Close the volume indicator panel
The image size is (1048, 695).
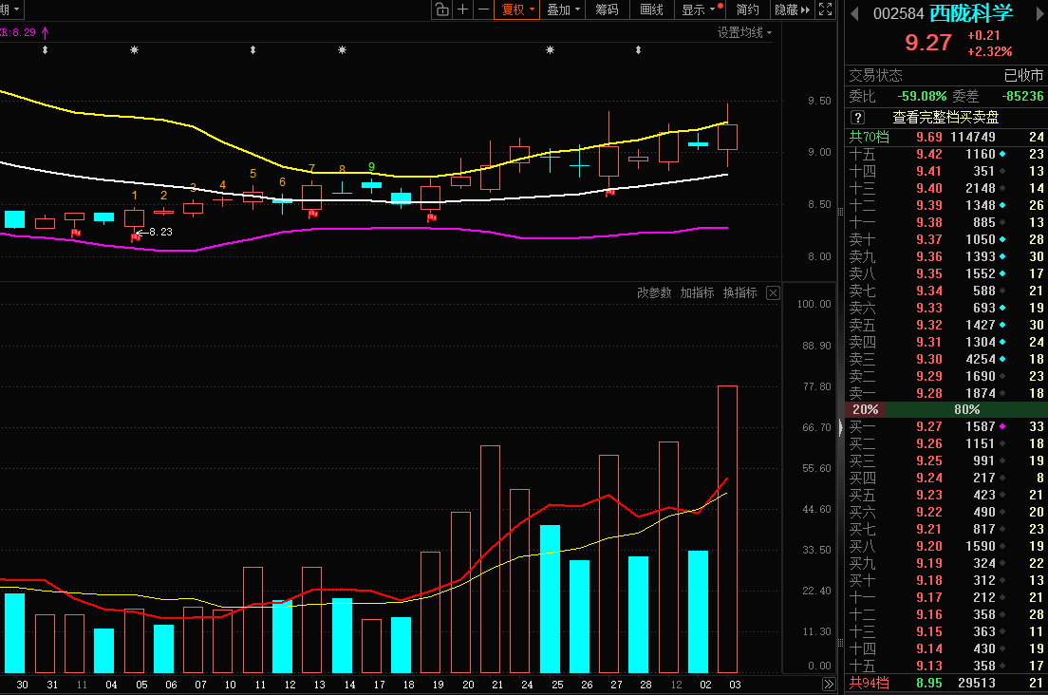click(773, 292)
